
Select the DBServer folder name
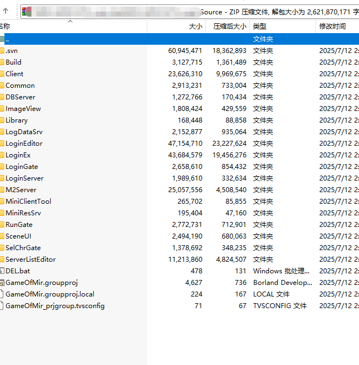[x=20, y=97]
